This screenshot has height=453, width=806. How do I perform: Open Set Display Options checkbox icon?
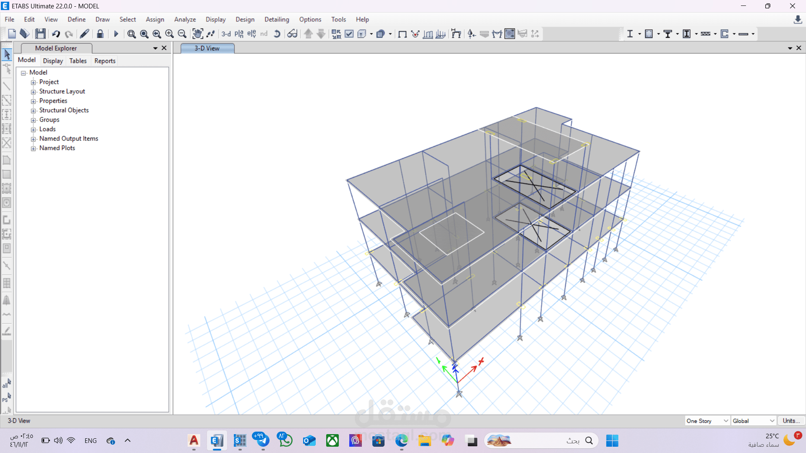[349, 34]
